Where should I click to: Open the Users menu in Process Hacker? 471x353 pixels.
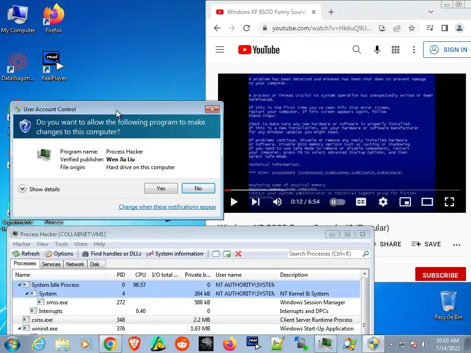click(81, 244)
